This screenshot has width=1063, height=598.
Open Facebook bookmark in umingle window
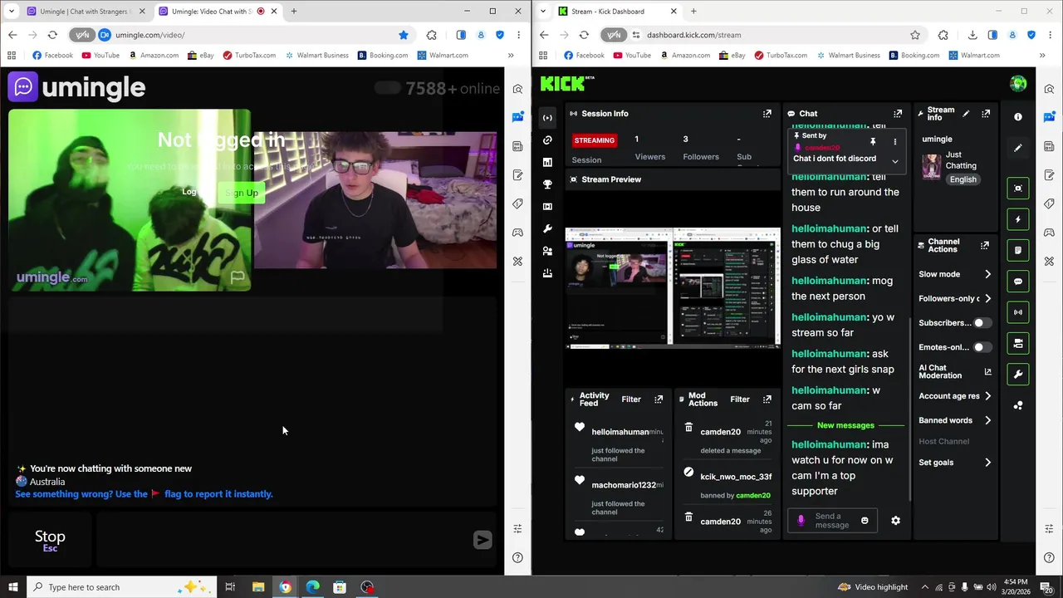(x=52, y=56)
